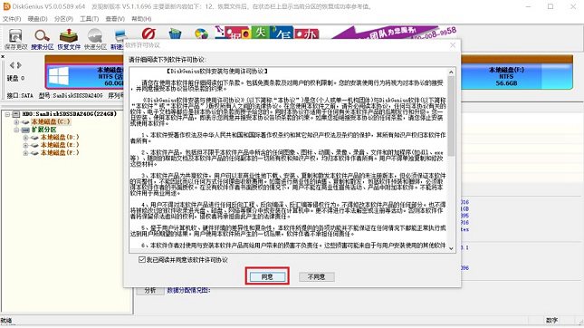Click the drive icon beside 本地磁盘(C:)
Image resolution: width=584 pixels, height=328 pixels.
(25, 122)
